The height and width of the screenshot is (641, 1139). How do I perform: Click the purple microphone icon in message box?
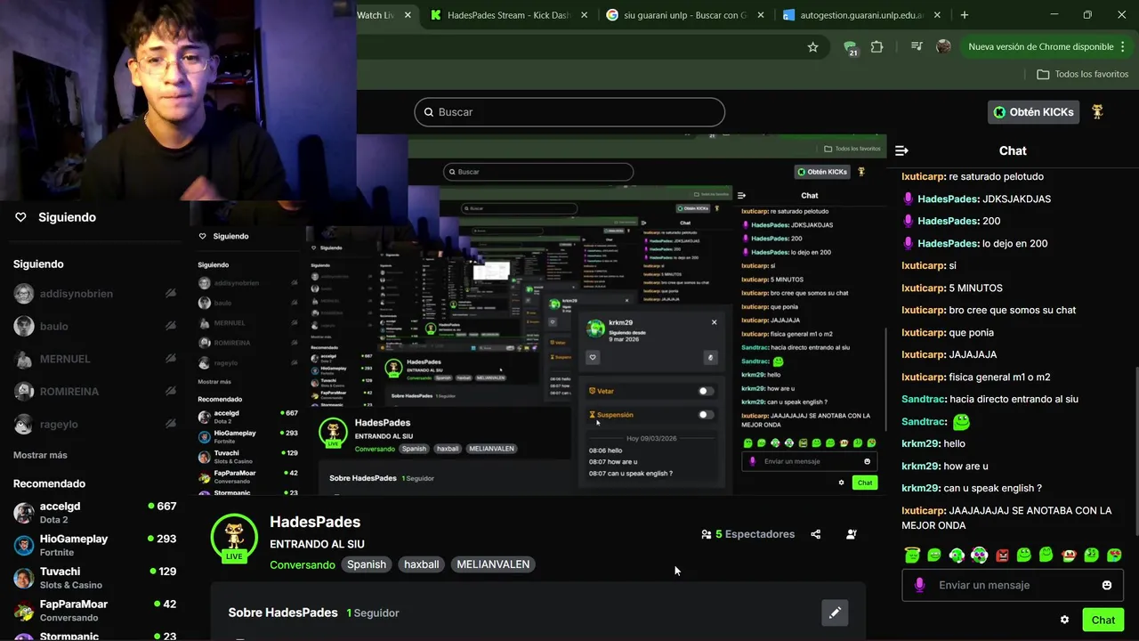point(919,585)
